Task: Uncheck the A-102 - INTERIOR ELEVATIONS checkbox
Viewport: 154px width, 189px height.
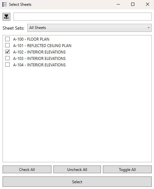Action: tap(7, 52)
